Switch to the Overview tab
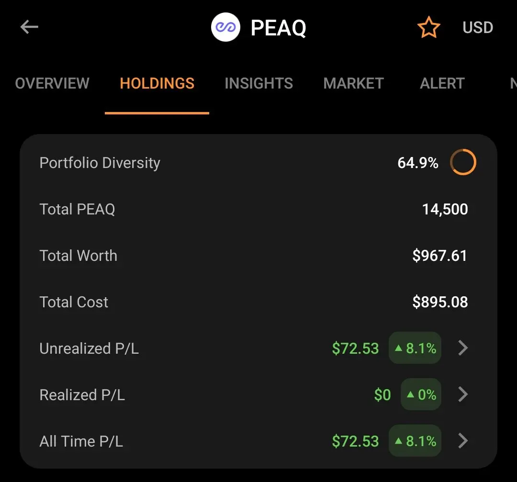The image size is (517, 482). tap(52, 83)
